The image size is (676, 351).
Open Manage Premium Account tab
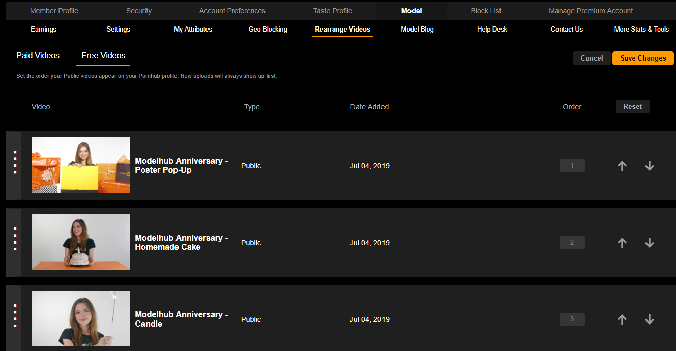point(591,11)
